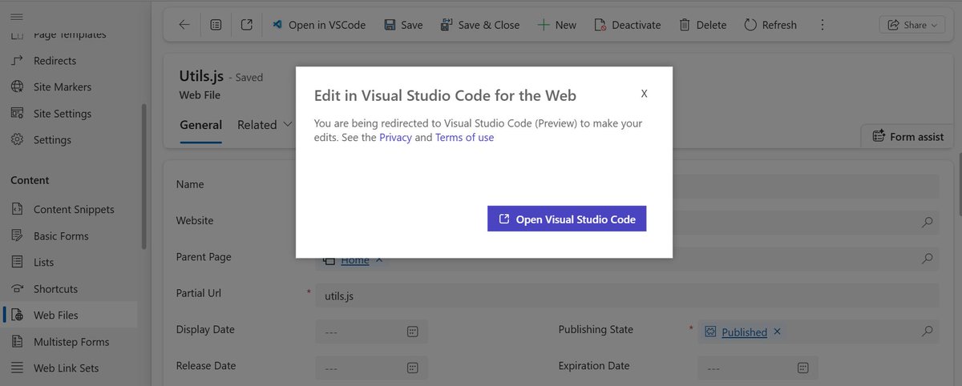
Task: Remove Home from Parent Page
Action: click(379, 260)
